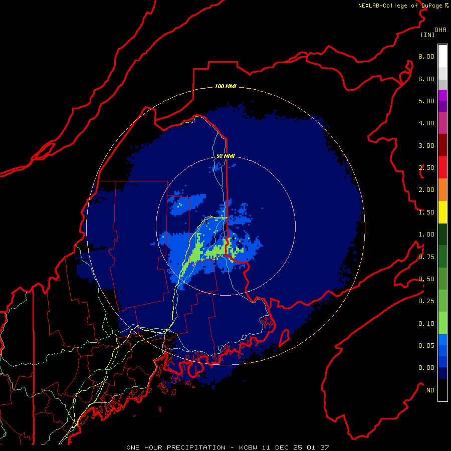Click the 3.00 legend value

click(x=426, y=145)
